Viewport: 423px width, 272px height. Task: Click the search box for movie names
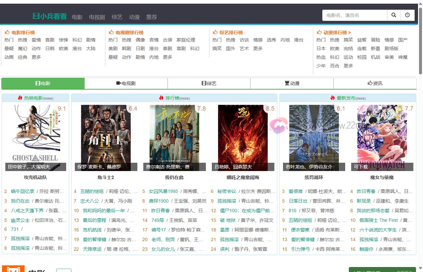(x=354, y=15)
